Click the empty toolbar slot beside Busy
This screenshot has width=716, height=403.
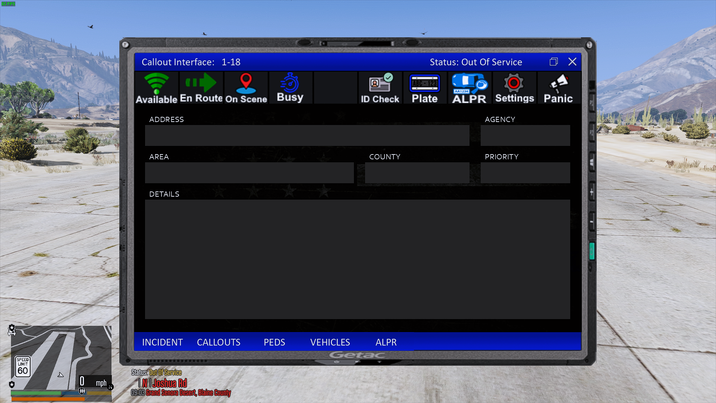click(x=335, y=88)
